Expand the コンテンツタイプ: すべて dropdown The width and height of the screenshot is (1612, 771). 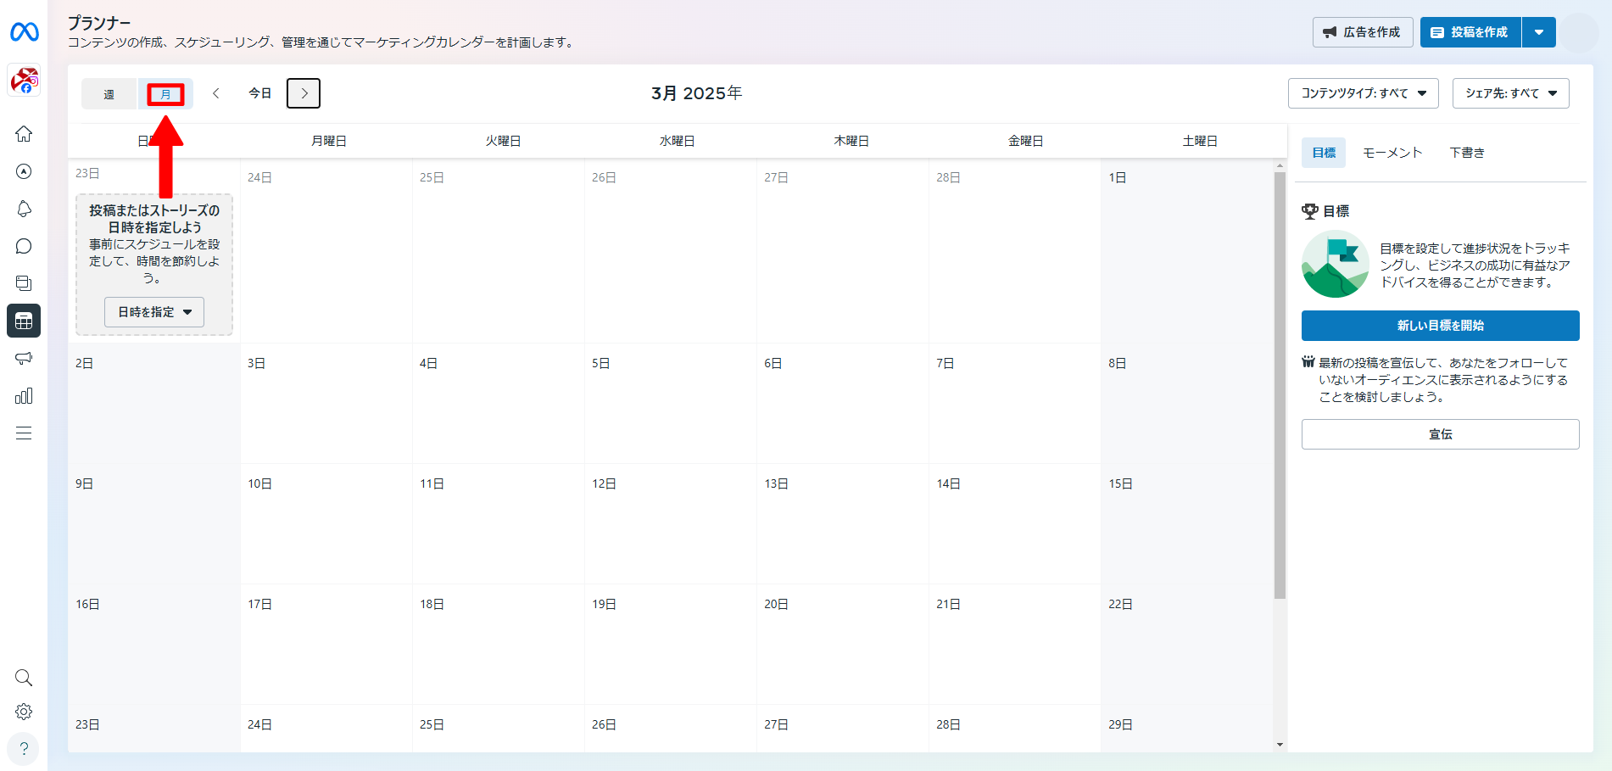(1363, 93)
